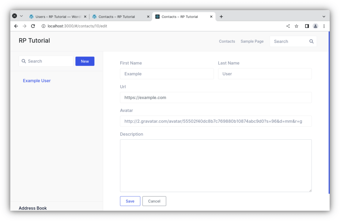Open the Contacts navigation link
Viewport: 340px width, 221px height.
pos(227,41)
